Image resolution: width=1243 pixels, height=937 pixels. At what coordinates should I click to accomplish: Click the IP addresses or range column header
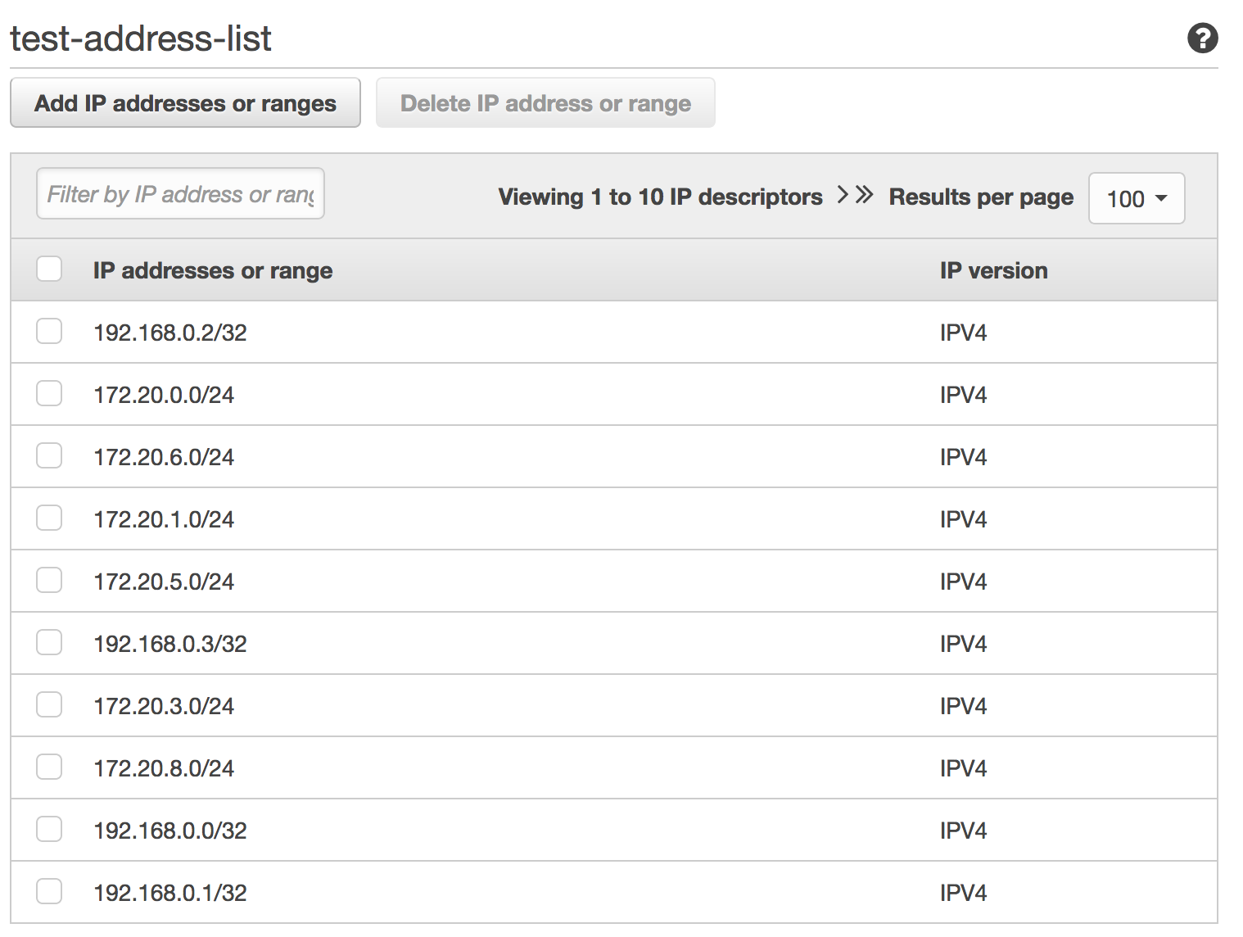coord(212,269)
